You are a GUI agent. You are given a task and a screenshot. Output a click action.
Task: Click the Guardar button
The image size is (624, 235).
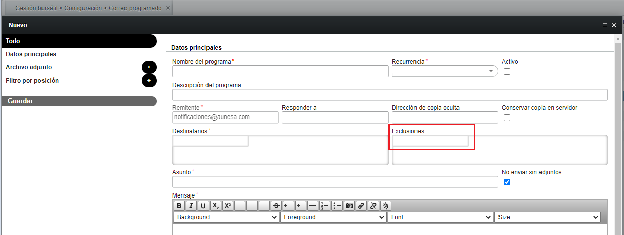click(x=78, y=101)
